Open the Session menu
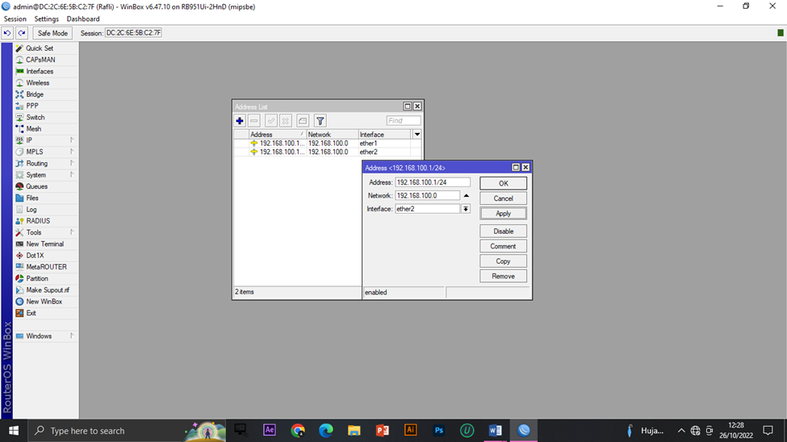Screen dimensions: 787x442 (15, 19)
